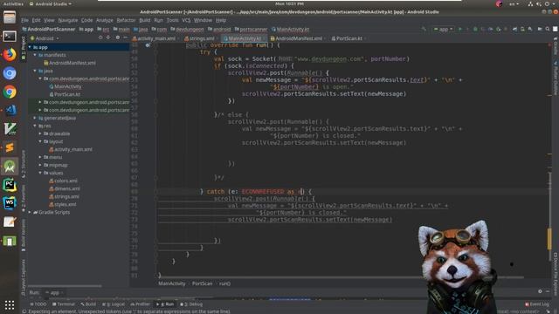Expand the mipmap folder
The height and width of the screenshot is (314, 559).
[40, 165]
